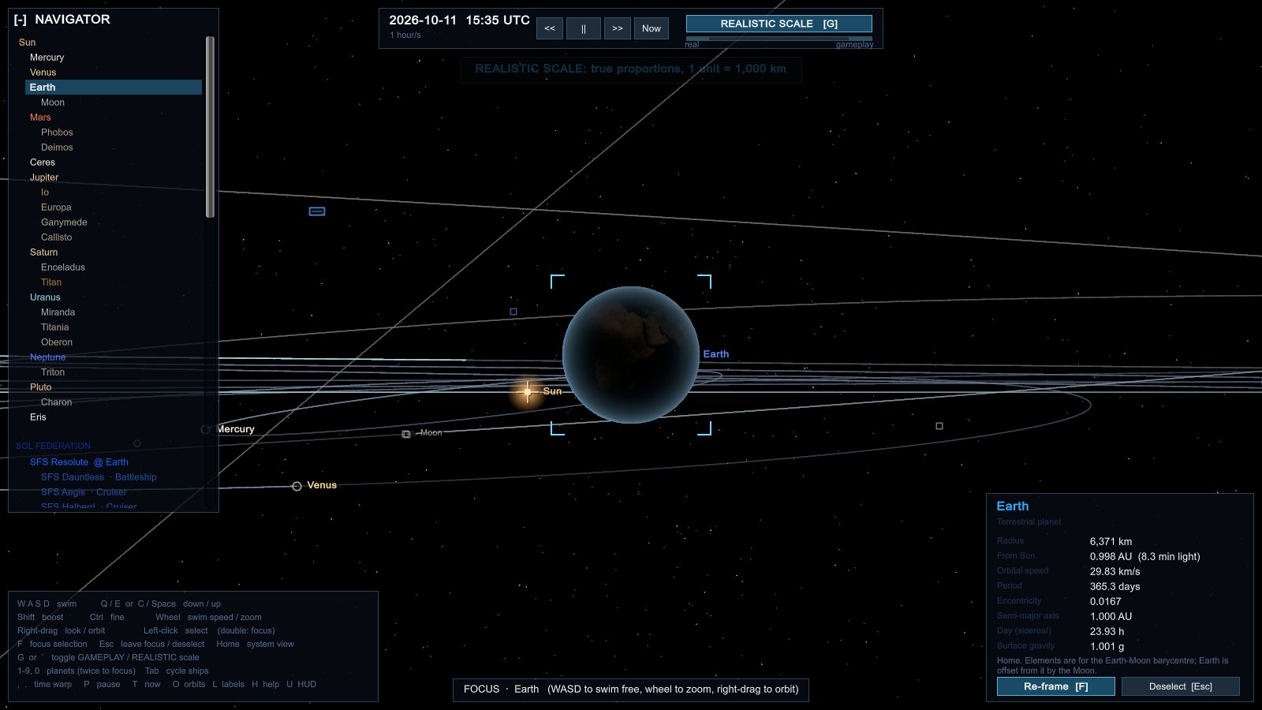Choose Eris in the navigator
Image resolution: width=1262 pixels, height=710 pixels.
click(38, 417)
